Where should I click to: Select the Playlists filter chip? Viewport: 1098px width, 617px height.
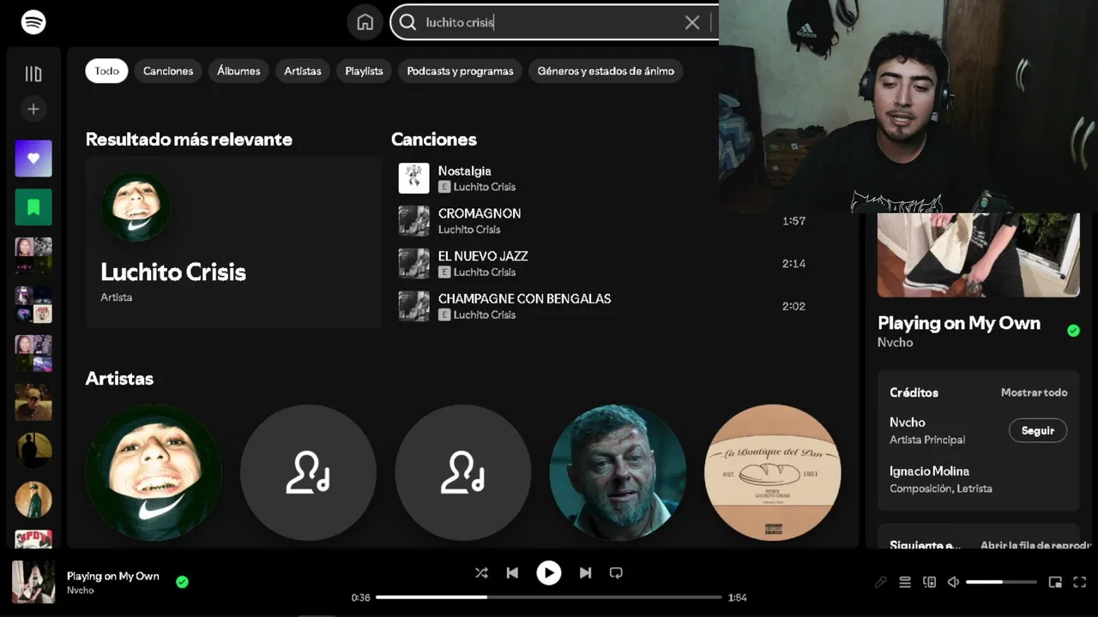tap(364, 71)
